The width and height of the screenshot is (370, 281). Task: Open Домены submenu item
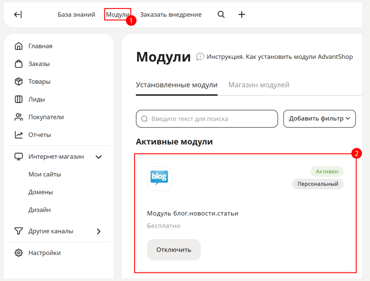point(40,192)
